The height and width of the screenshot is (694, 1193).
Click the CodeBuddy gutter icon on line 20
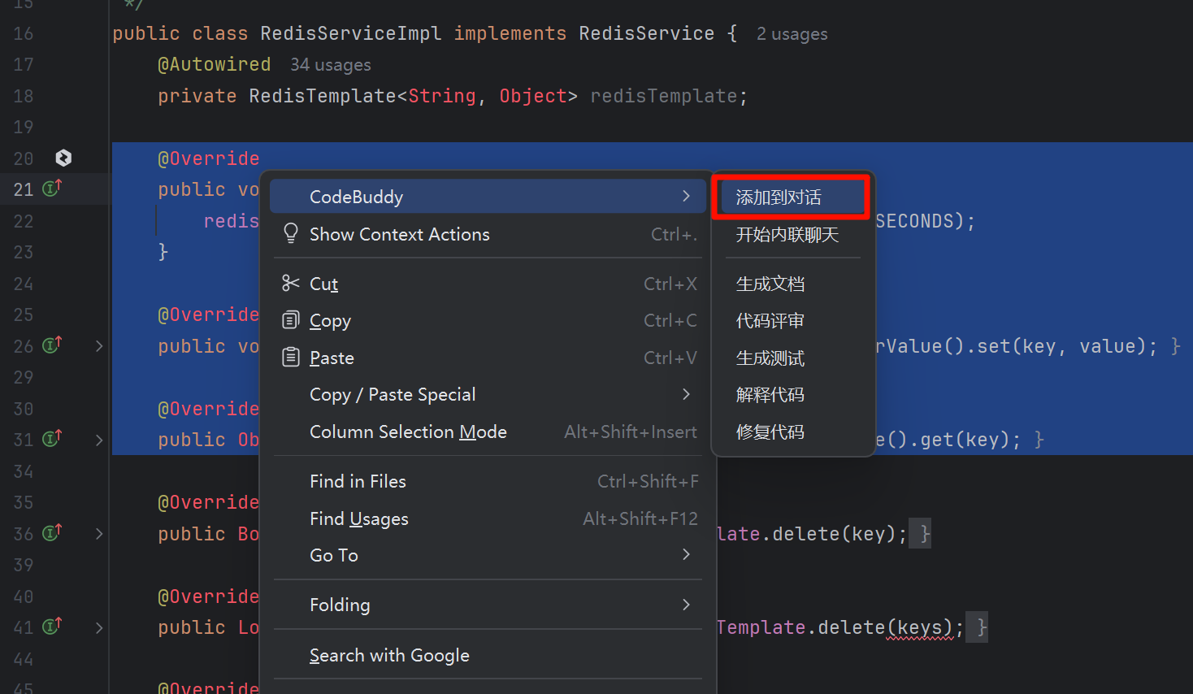63,158
